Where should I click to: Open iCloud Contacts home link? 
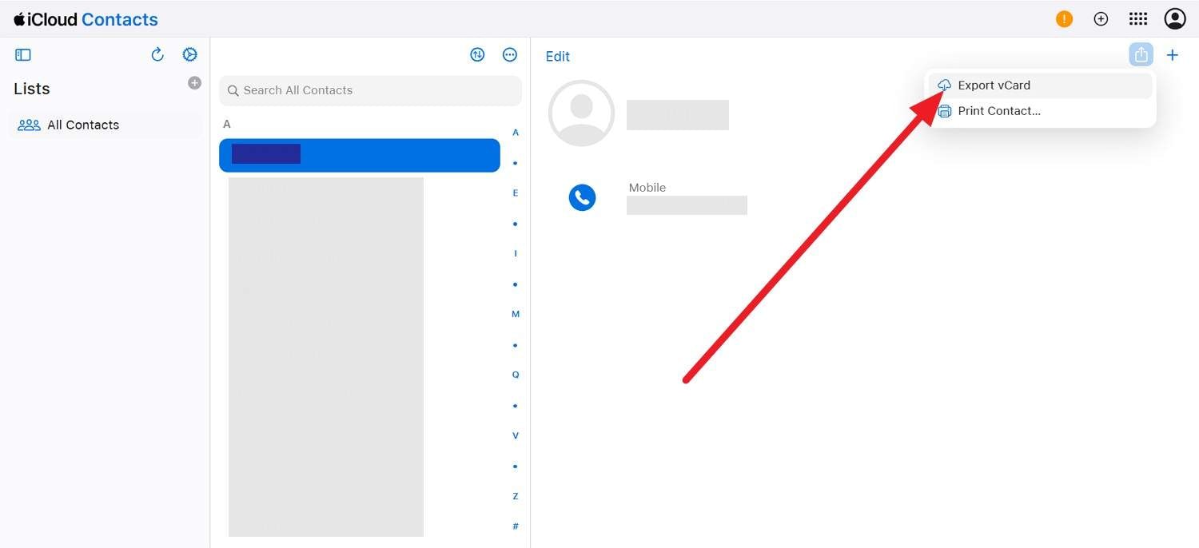tap(85, 18)
